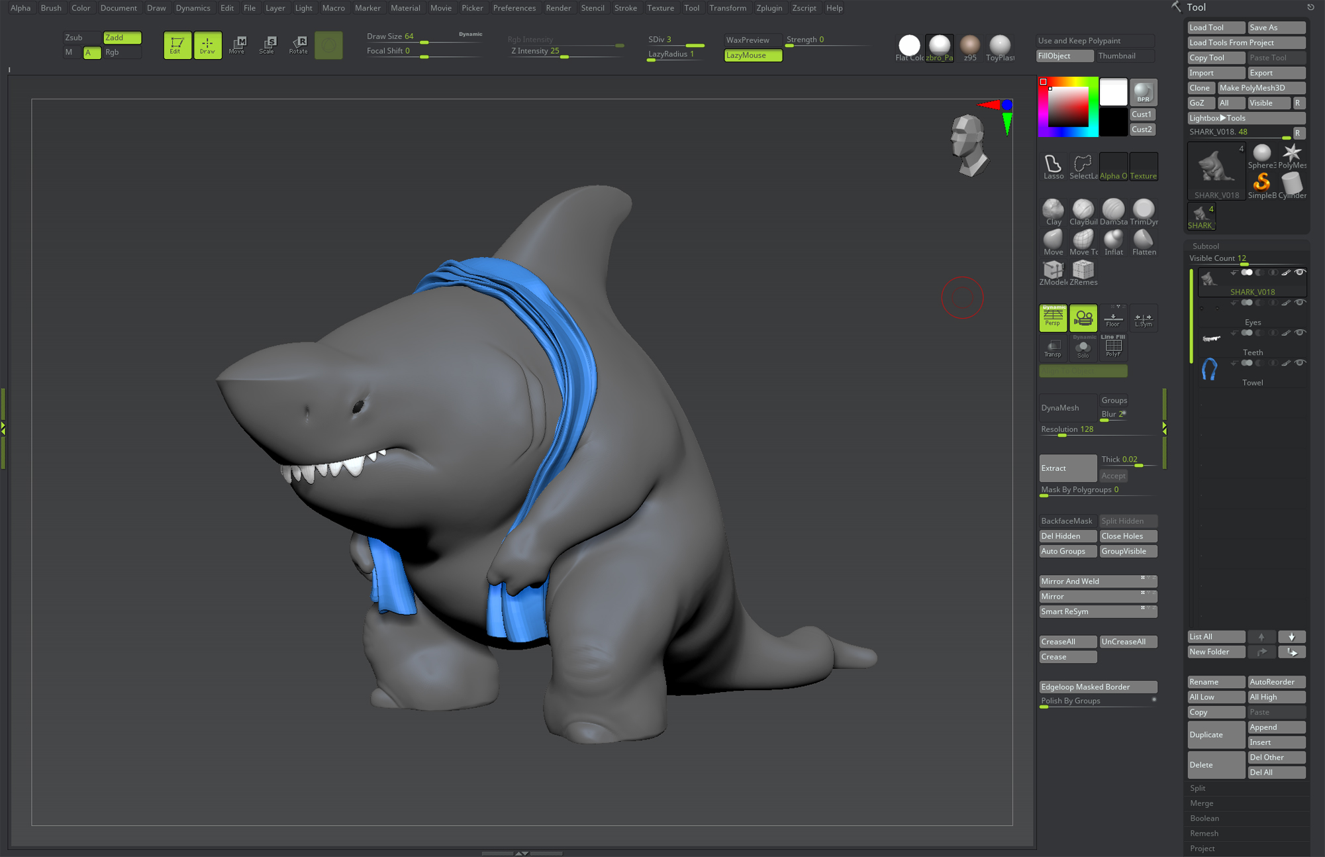Toggle the Persp perspective view

pos(1053,317)
